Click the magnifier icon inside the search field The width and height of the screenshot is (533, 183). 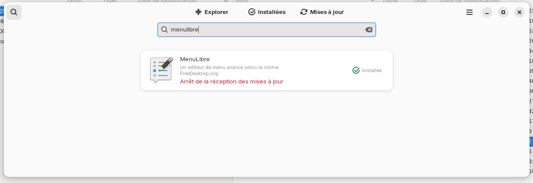pyautogui.click(x=165, y=30)
